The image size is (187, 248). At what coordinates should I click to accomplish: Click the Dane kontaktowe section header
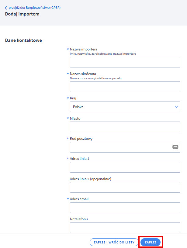[x=23, y=40]
